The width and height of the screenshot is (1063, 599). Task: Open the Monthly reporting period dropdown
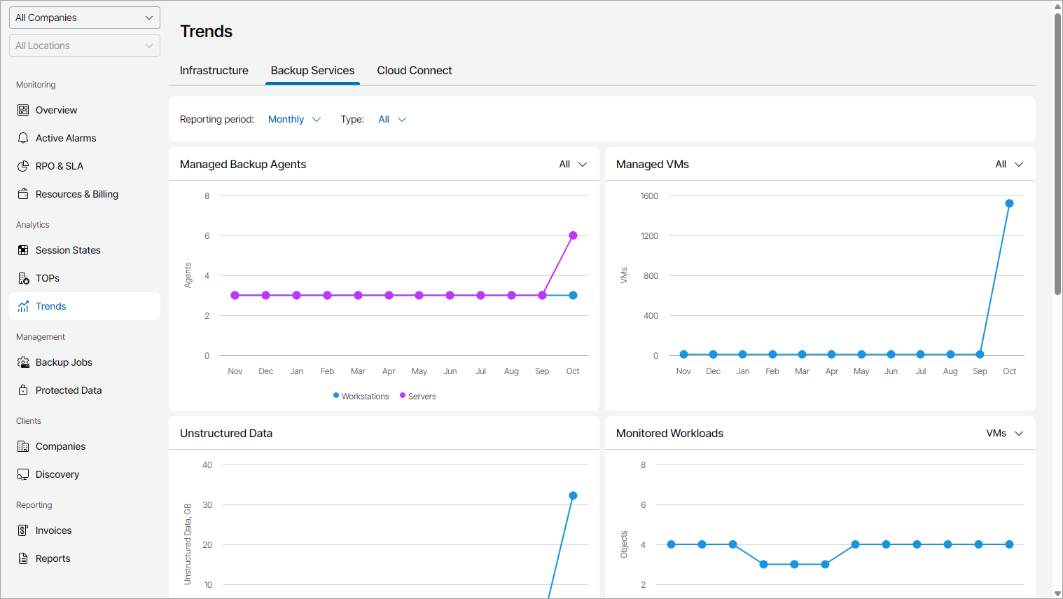coord(294,120)
